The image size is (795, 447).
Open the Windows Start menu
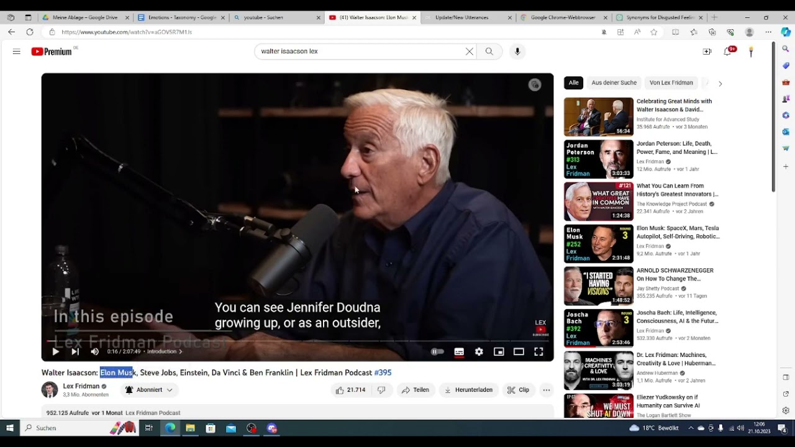click(9, 428)
